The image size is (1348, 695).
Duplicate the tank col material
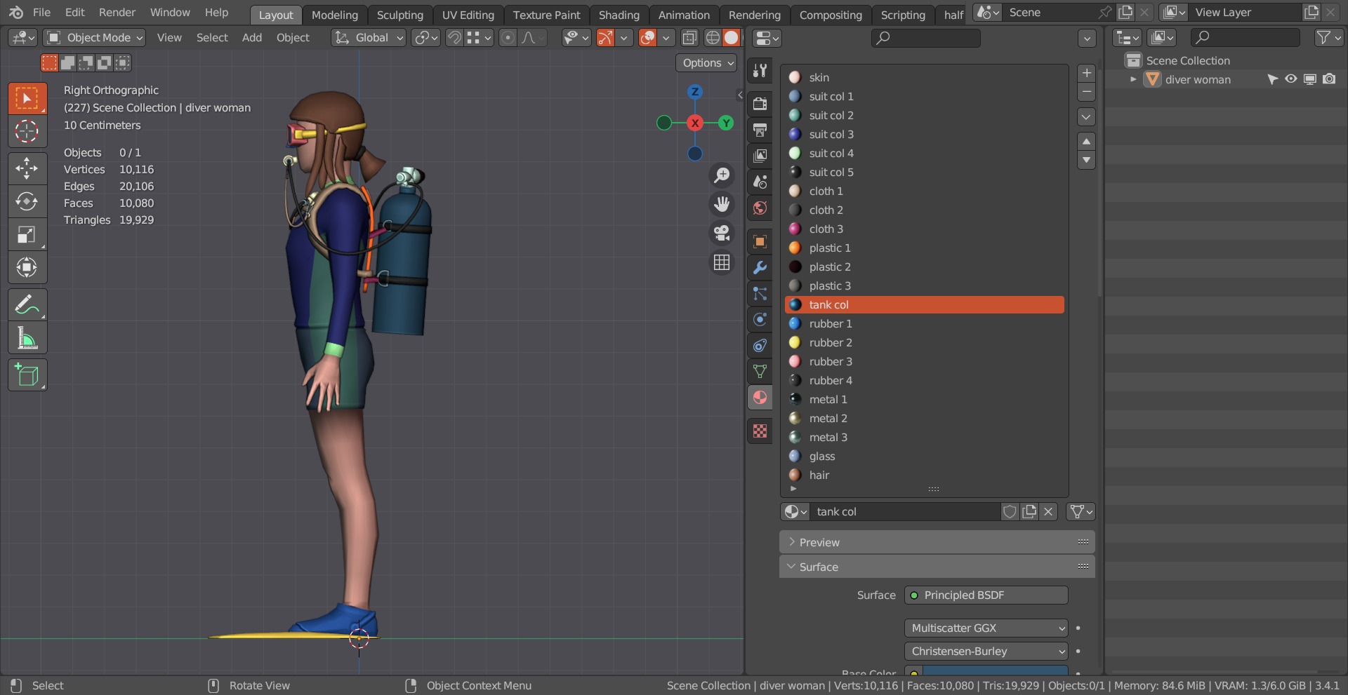[x=1029, y=512]
